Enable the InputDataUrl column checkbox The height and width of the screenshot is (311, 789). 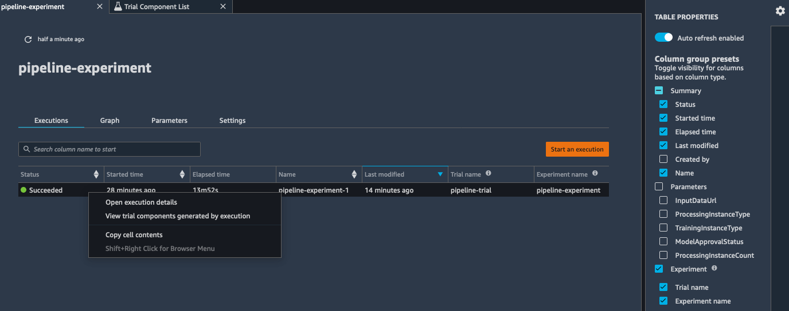tap(663, 201)
